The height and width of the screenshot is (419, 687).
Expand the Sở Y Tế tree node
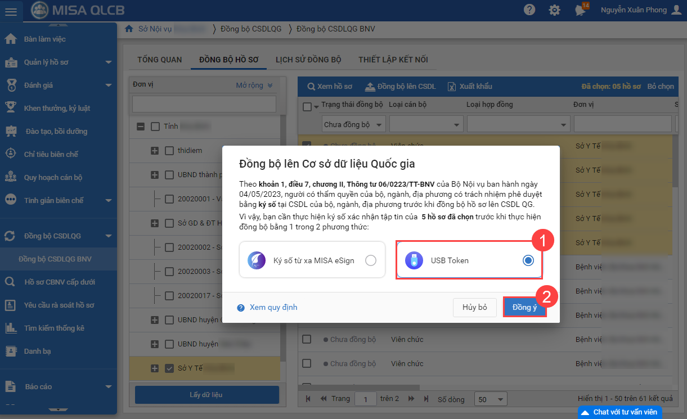[155, 368]
